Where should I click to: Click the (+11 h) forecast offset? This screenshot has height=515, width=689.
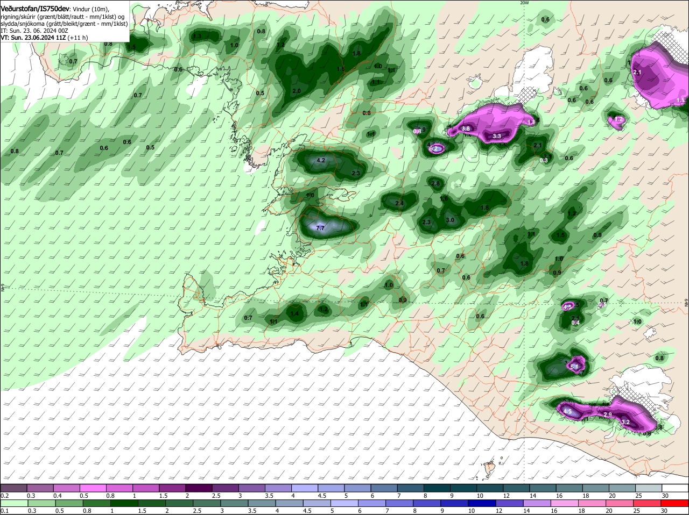[x=78, y=38]
